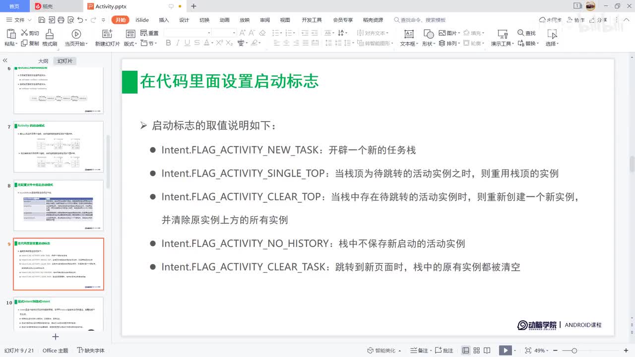Toggle bulleted list formatting

pyautogui.click(x=277, y=33)
